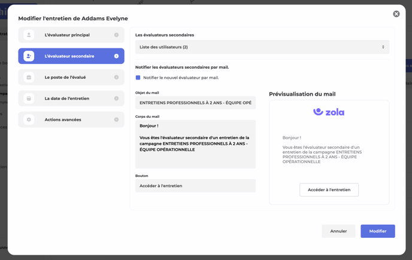Image resolution: width=412 pixels, height=260 pixels.
Task: Expand La date de l'entretien chevron
Action: [x=116, y=99]
